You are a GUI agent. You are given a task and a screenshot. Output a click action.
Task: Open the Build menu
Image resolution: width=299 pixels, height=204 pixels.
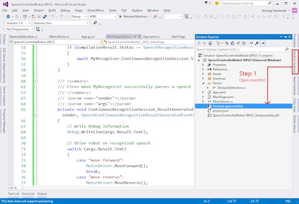[52, 10]
